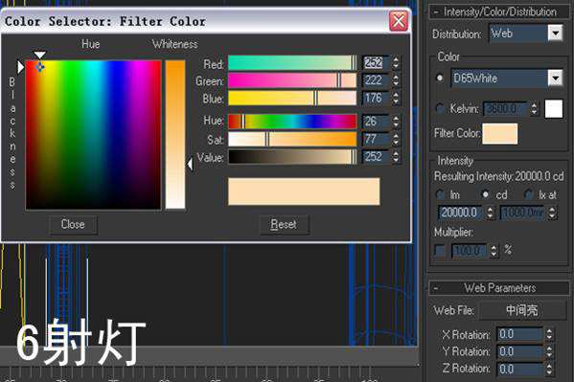Open the D65White color preset dropdown
The image size is (574, 382).
click(x=556, y=78)
